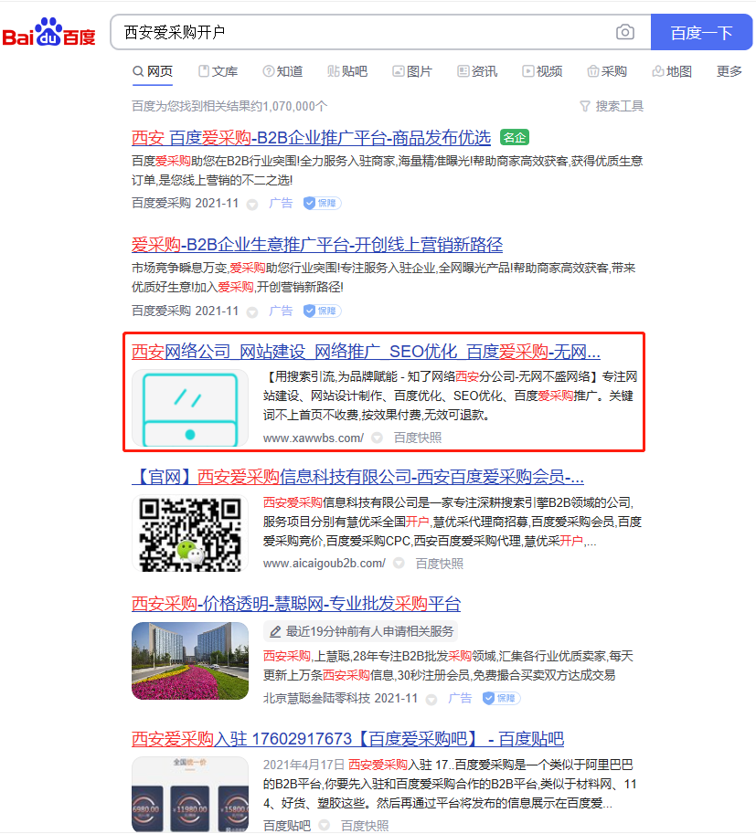Switch to the 文库 tab
This screenshot has width=756, height=834.
pyautogui.click(x=218, y=71)
